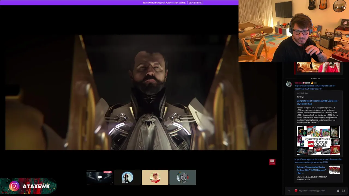Viewport: 349px width, 196px height.
Task: Open the emoji picker in message box
Action: [338, 191]
